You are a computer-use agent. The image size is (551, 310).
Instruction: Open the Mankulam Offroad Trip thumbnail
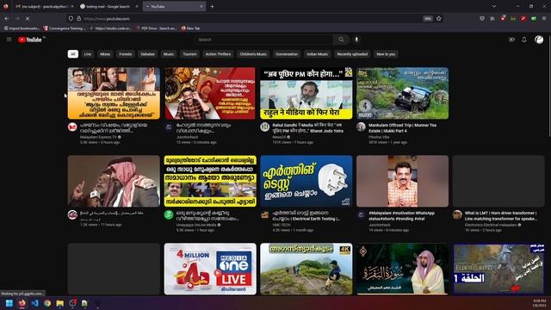pos(402,93)
